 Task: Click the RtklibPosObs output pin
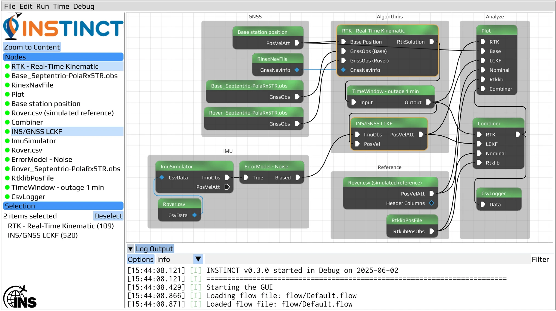pos(432,231)
